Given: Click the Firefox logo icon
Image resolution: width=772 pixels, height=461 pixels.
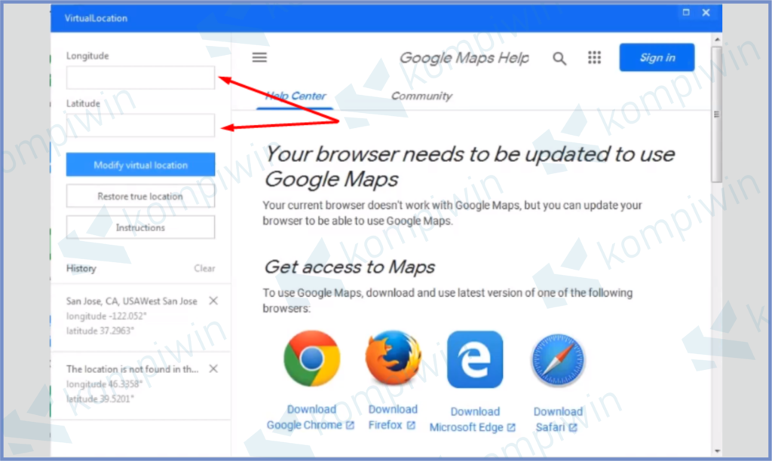Looking at the screenshot, I should [393, 358].
